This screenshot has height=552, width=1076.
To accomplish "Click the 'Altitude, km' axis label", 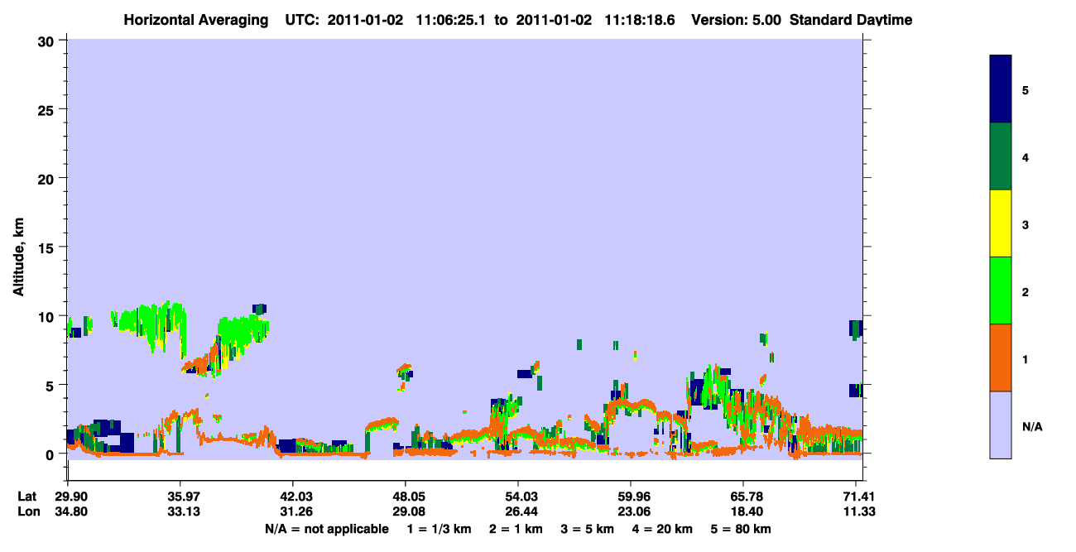I will tap(18, 257).
